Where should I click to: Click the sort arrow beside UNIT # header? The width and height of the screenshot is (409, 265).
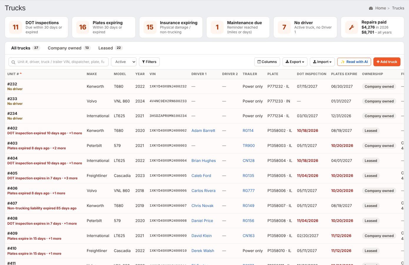[21, 74]
